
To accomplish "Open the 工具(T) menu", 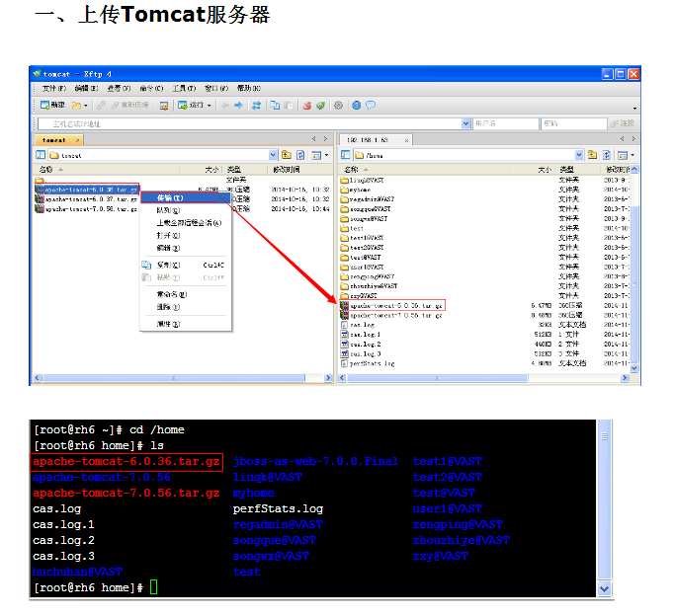I will [184, 88].
